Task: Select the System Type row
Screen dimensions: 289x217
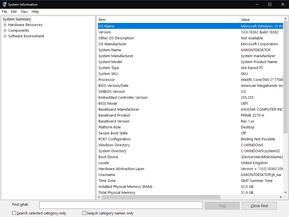Action: point(190,68)
